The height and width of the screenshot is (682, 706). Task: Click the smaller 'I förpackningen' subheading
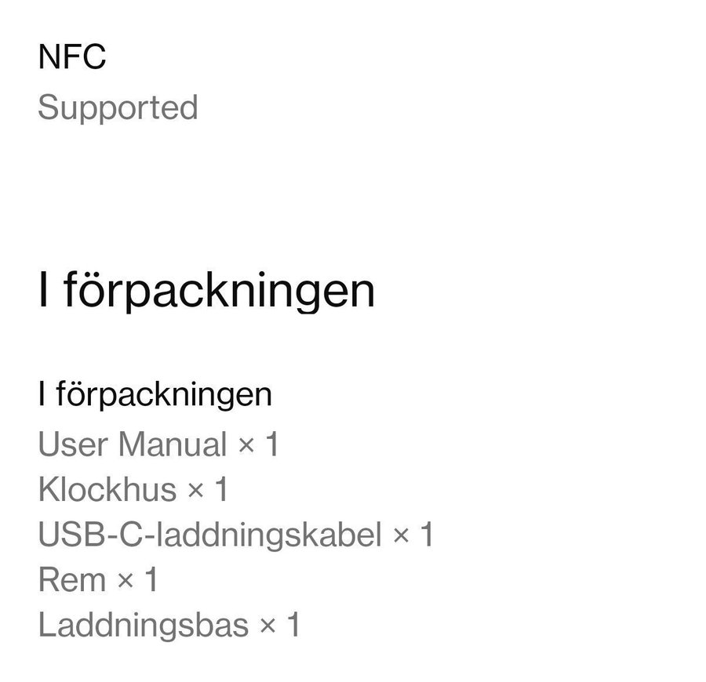click(x=155, y=394)
